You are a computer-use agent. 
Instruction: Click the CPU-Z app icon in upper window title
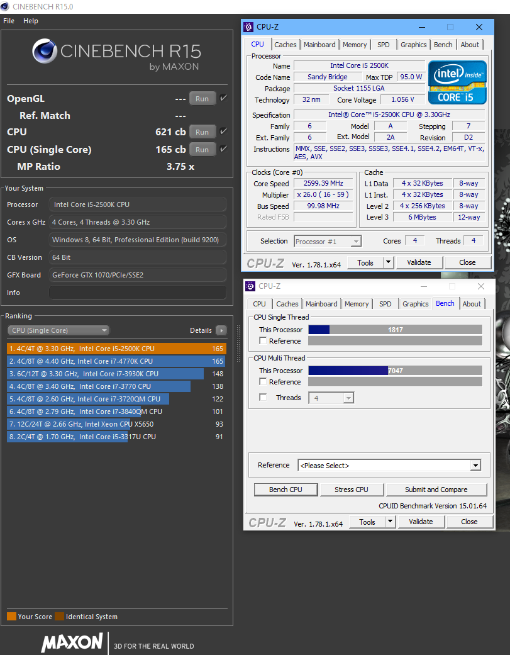pyautogui.click(x=248, y=27)
